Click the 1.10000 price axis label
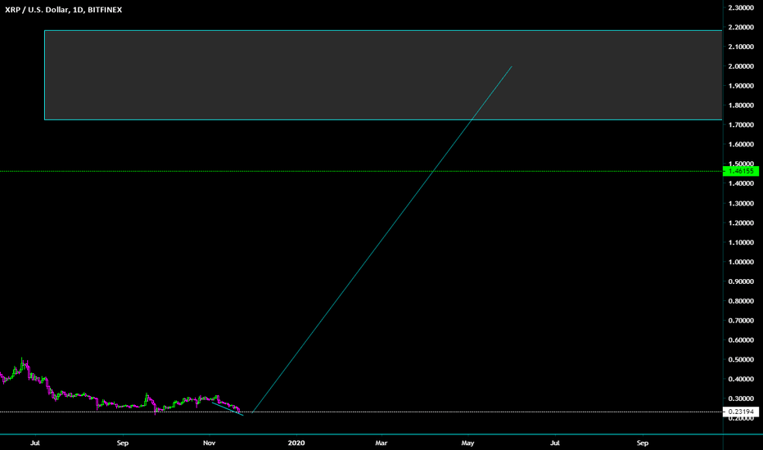Screen dimensions: 763x450 (x=741, y=242)
